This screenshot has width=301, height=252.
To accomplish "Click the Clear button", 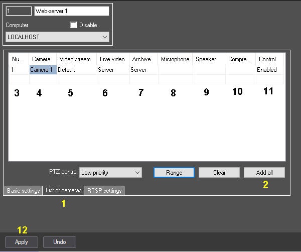I will click(x=219, y=173).
